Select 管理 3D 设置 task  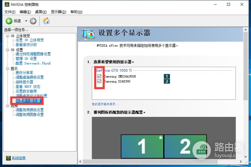click(x=26, y=58)
